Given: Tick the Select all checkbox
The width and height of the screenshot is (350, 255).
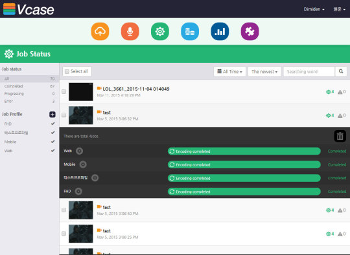Looking at the screenshot, I should tap(67, 72).
